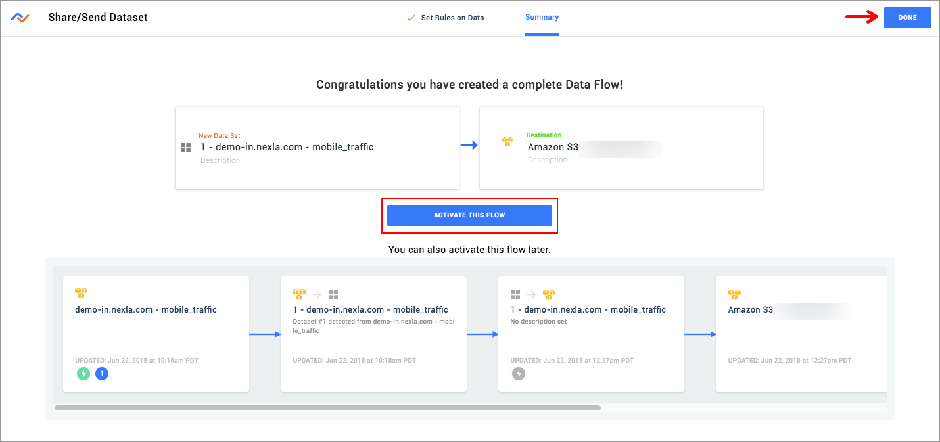Click Amazon S3 destination name
Screen dimensions: 940x442
(x=553, y=147)
